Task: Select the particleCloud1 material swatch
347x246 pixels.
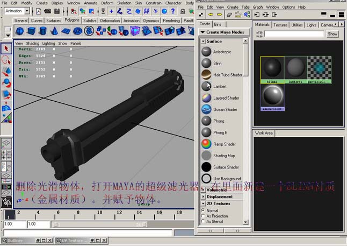Action: [319, 69]
